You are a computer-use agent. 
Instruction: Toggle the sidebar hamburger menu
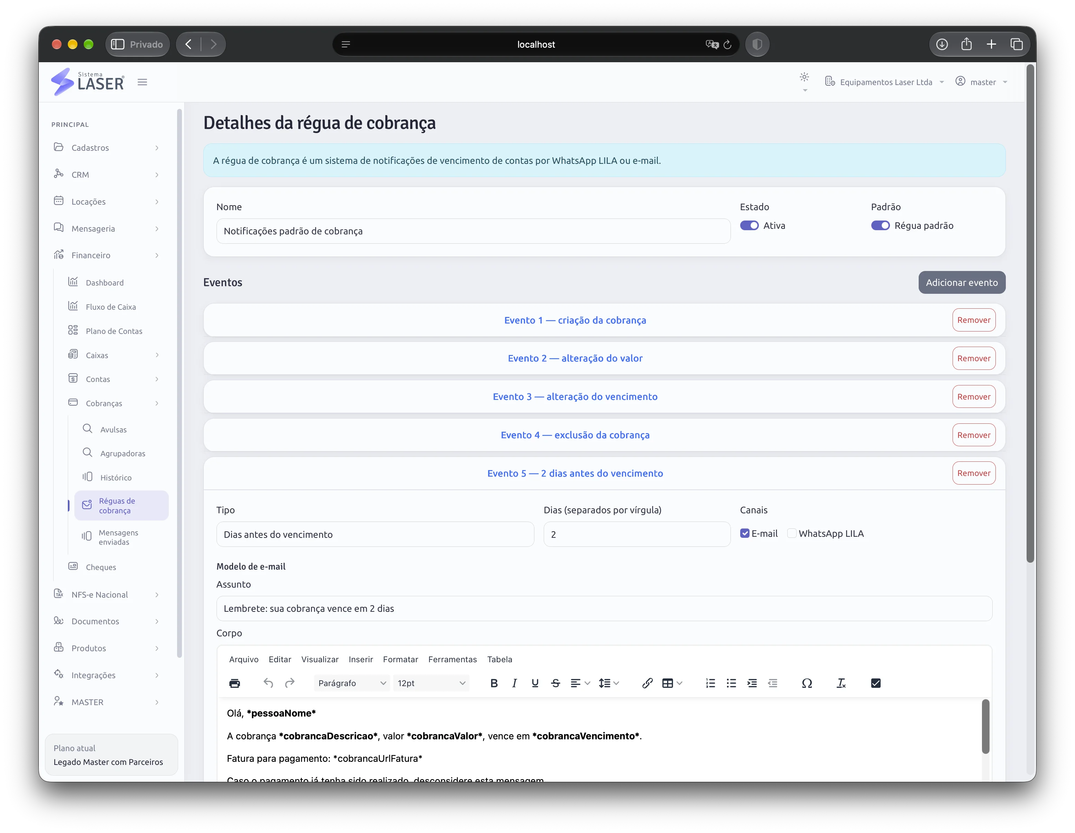[x=142, y=82]
